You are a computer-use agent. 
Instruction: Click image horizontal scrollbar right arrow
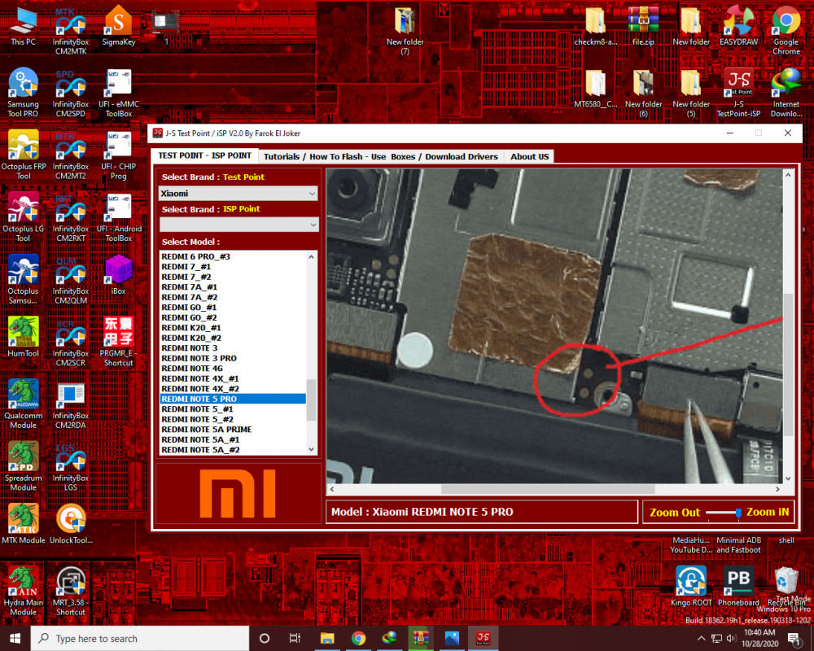[777, 489]
